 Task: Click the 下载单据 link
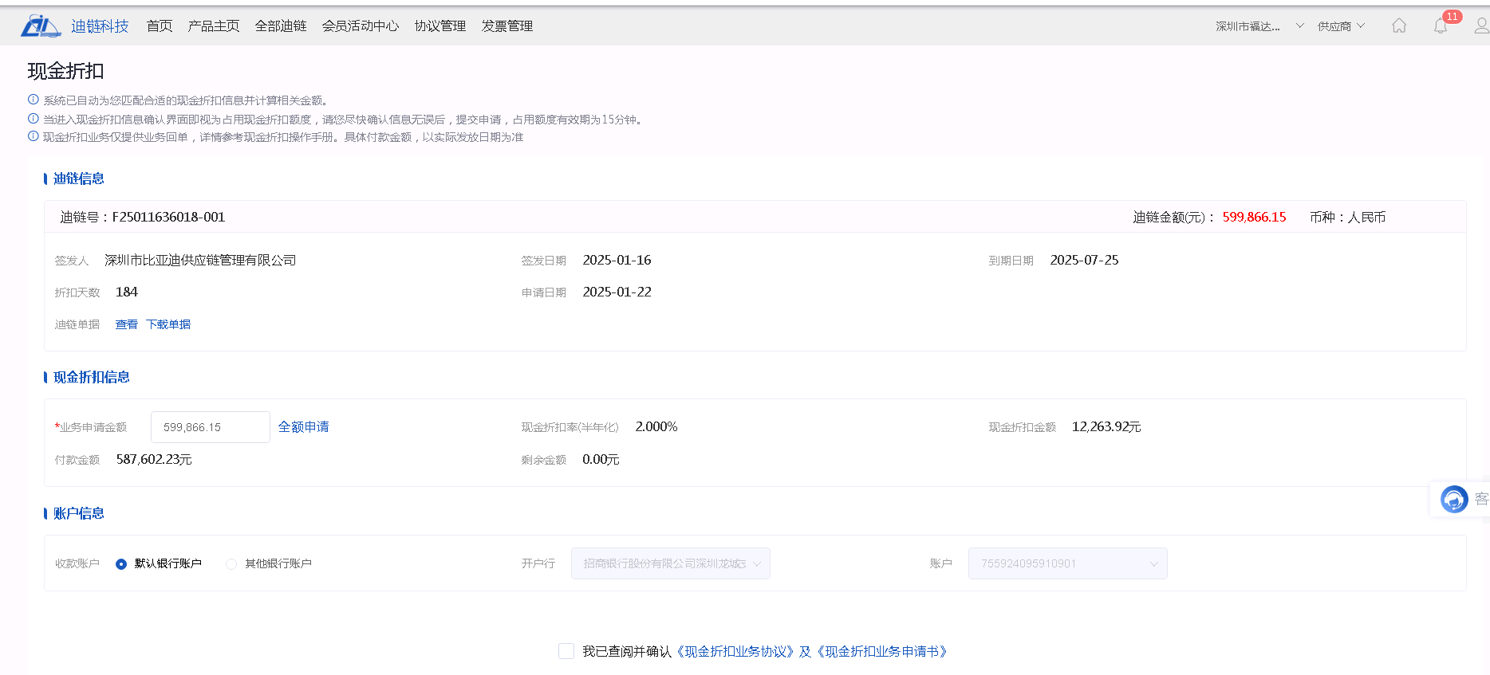(168, 324)
